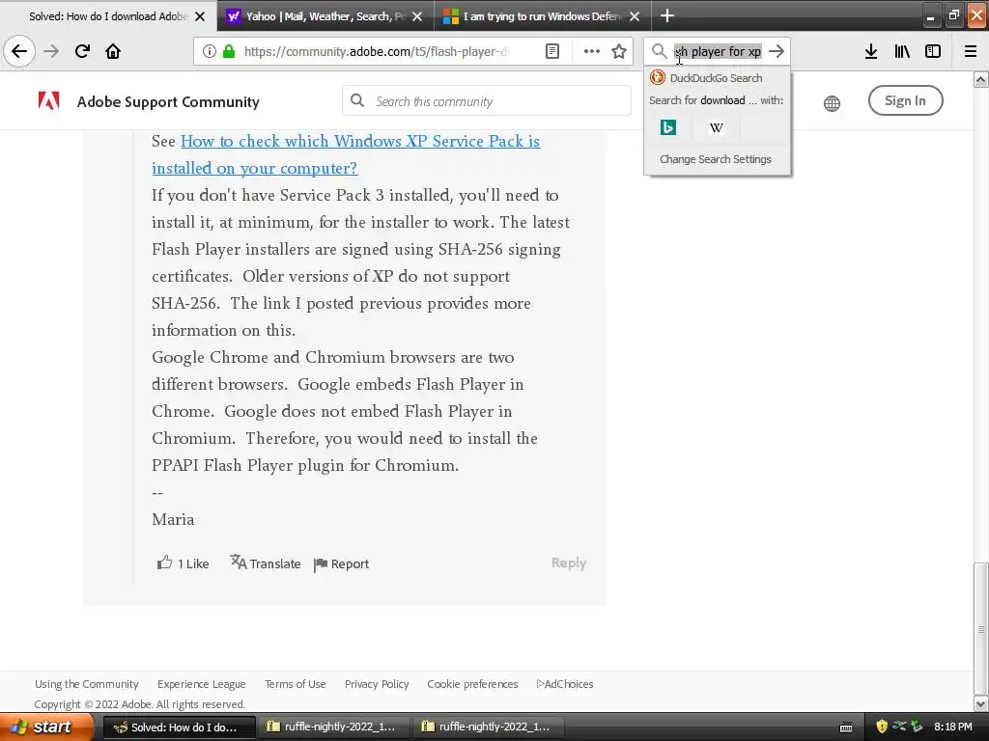The height and width of the screenshot is (741, 989).
Task: Click the Reply link
Action: 569,563
